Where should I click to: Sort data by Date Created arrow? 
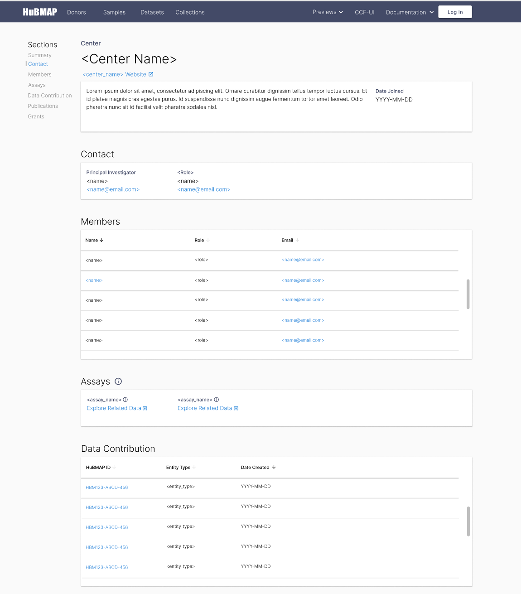pos(274,467)
